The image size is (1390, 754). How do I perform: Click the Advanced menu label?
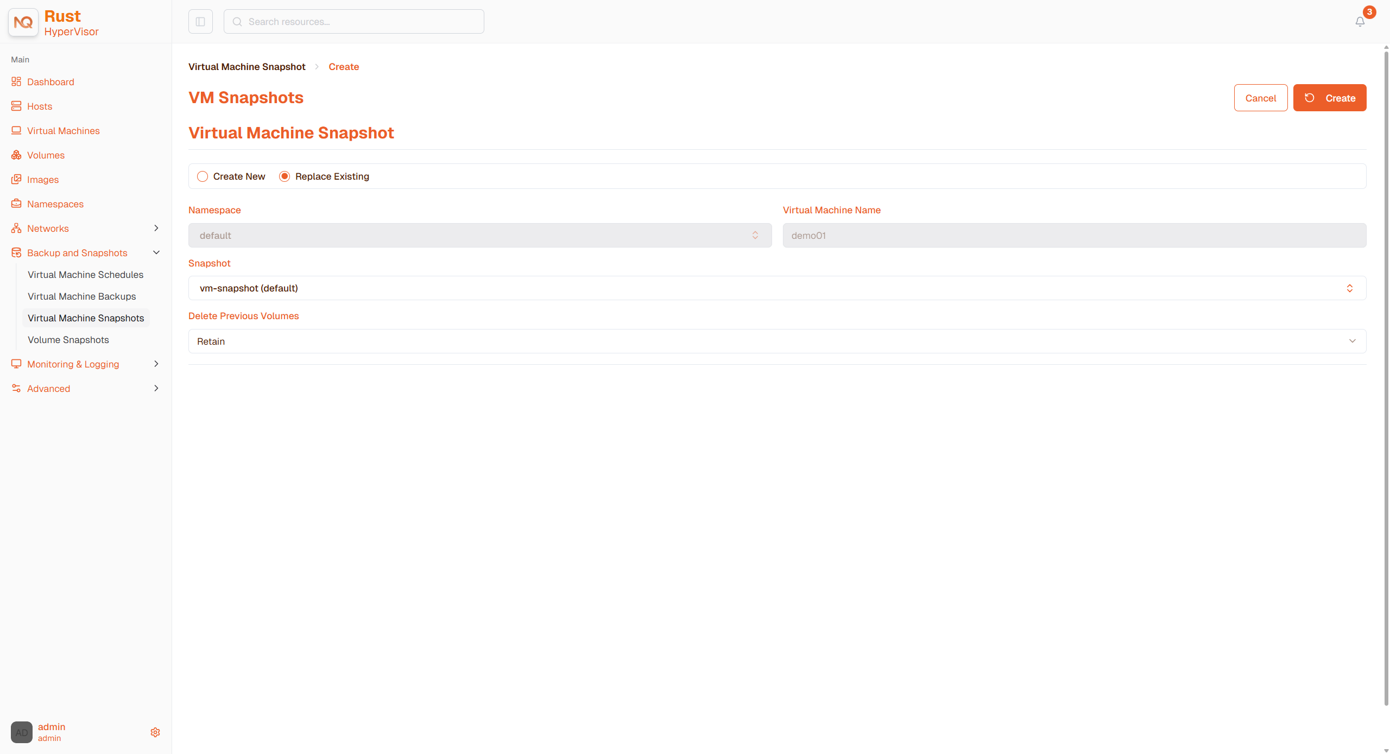49,389
